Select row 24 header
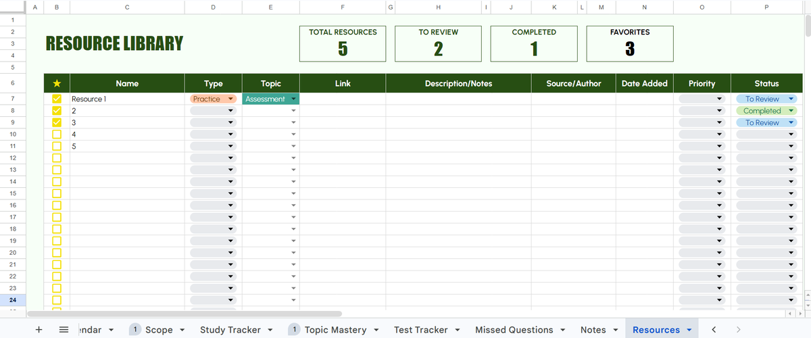The height and width of the screenshot is (338, 811). coord(13,299)
